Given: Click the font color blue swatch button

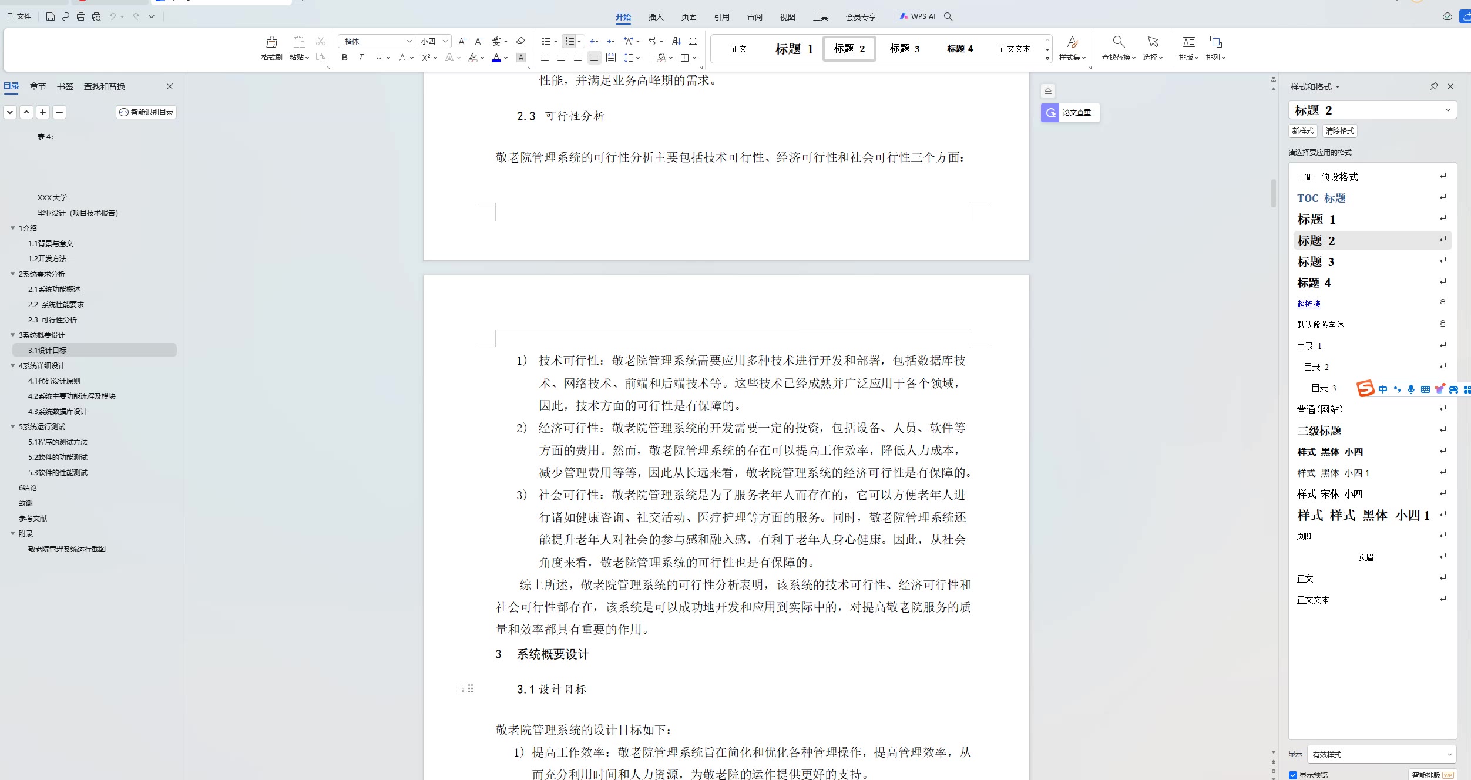Looking at the screenshot, I should pyautogui.click(x=496, y=58).
